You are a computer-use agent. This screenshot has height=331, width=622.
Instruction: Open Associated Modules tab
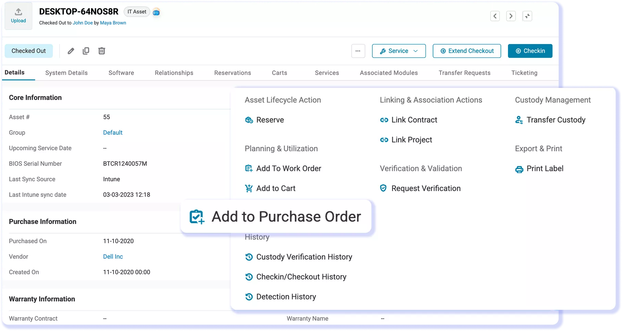click(389, 73)
